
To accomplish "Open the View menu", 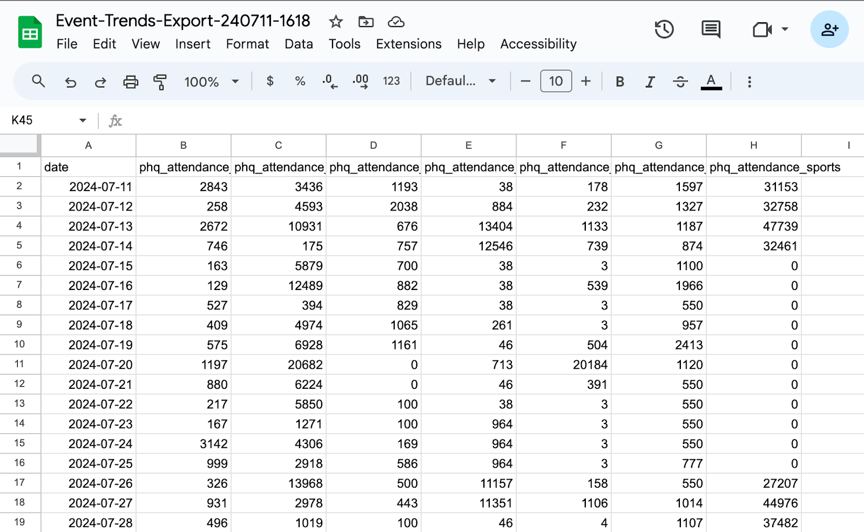I will pyautogui.click(x=146, y=44).
